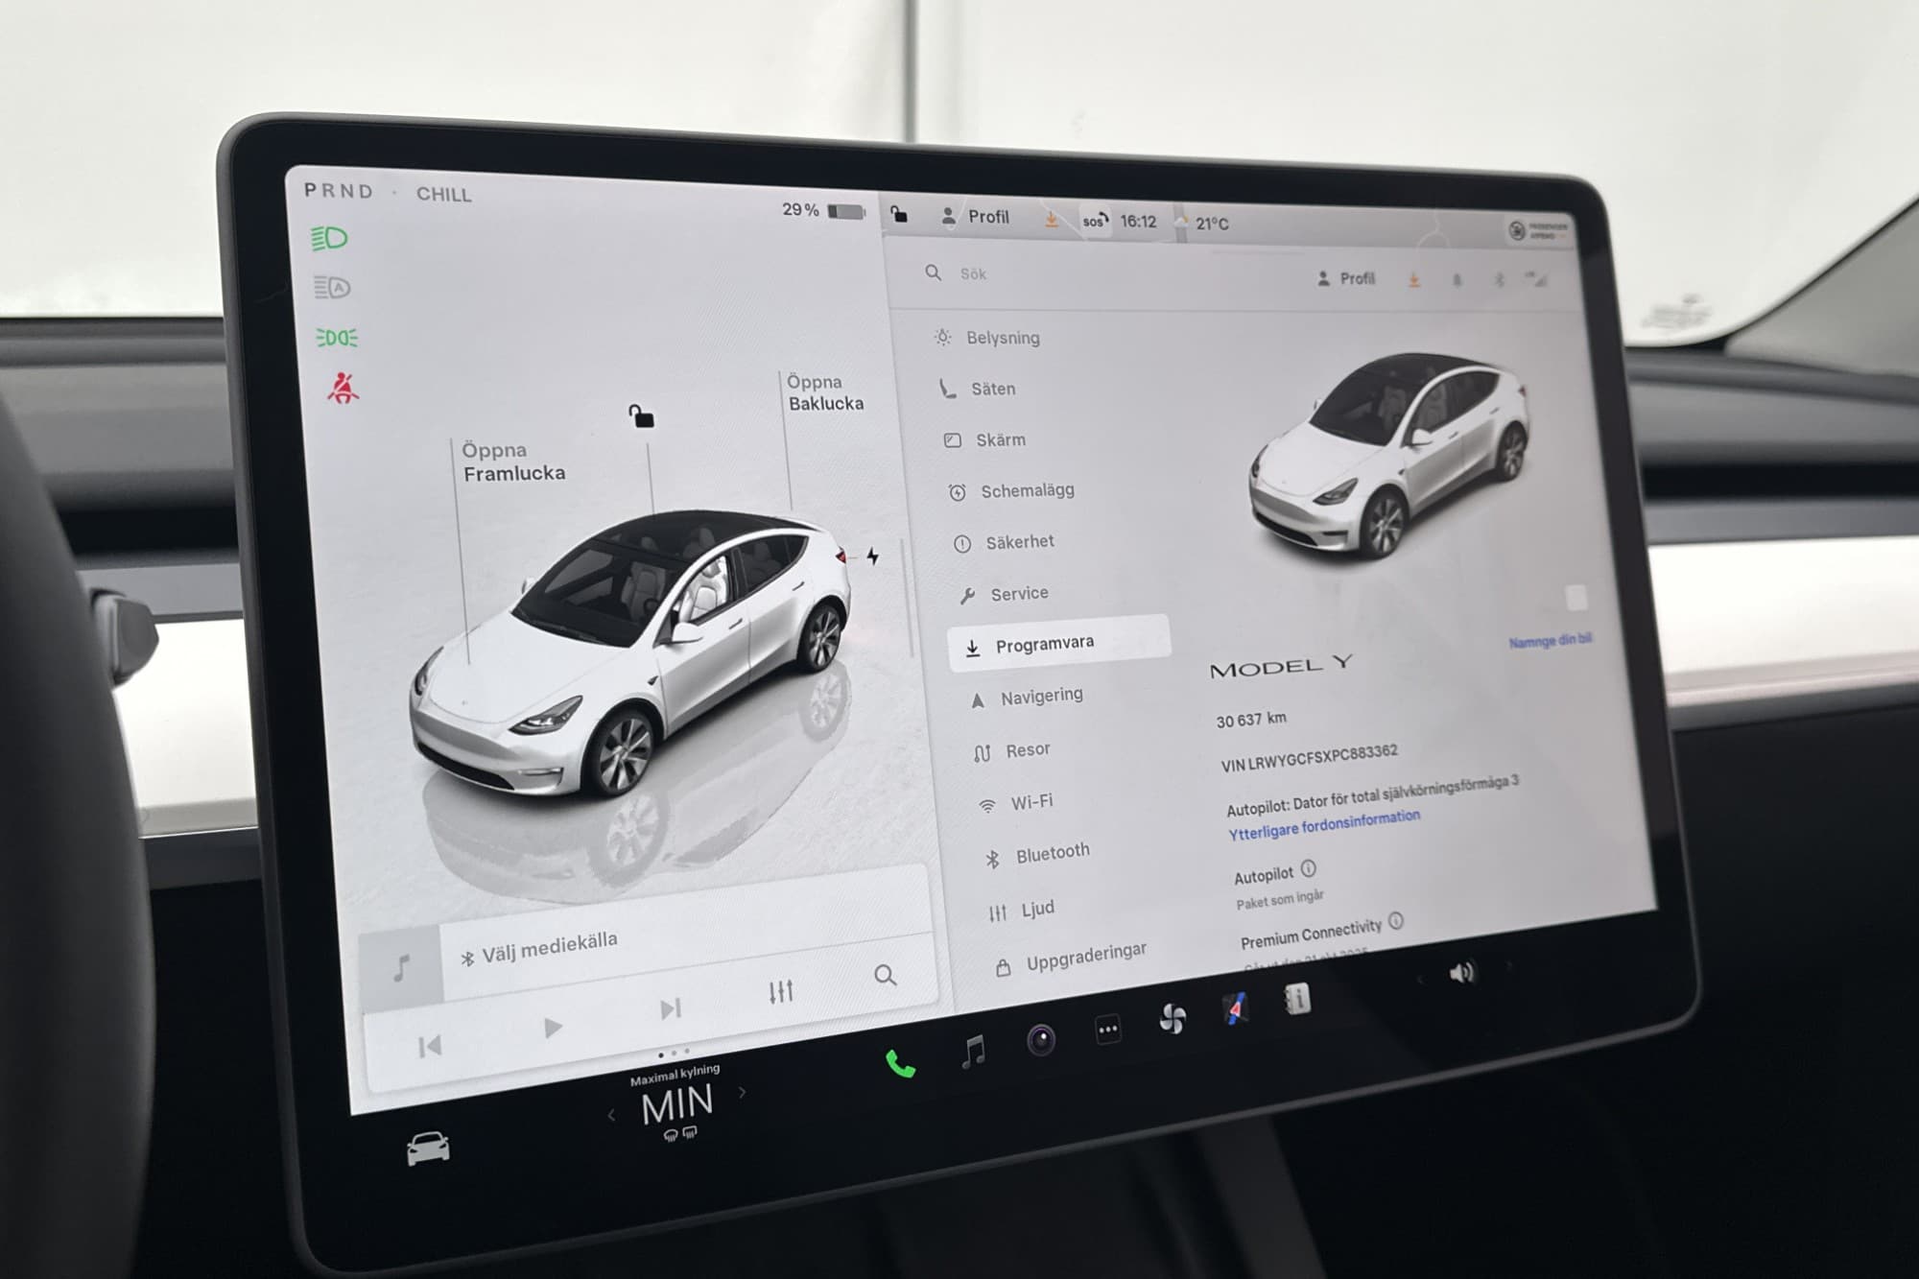Play the media

click(x=553, y=1028)
